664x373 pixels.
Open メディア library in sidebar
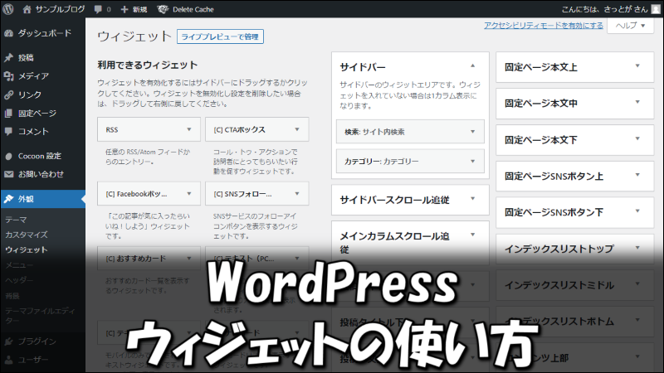[x=33, y=76]
